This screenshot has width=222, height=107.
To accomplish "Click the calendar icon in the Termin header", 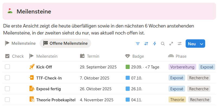I will 82,56.
